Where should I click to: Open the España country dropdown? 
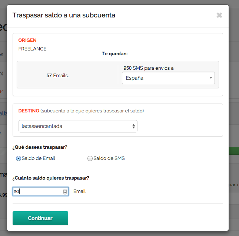click(168, 78)
